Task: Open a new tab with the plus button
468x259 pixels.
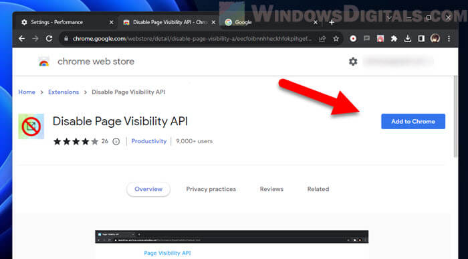Action: point(332,22)
